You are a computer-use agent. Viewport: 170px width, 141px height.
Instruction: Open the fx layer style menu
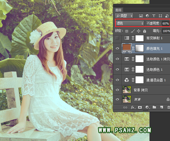(132, 107)
